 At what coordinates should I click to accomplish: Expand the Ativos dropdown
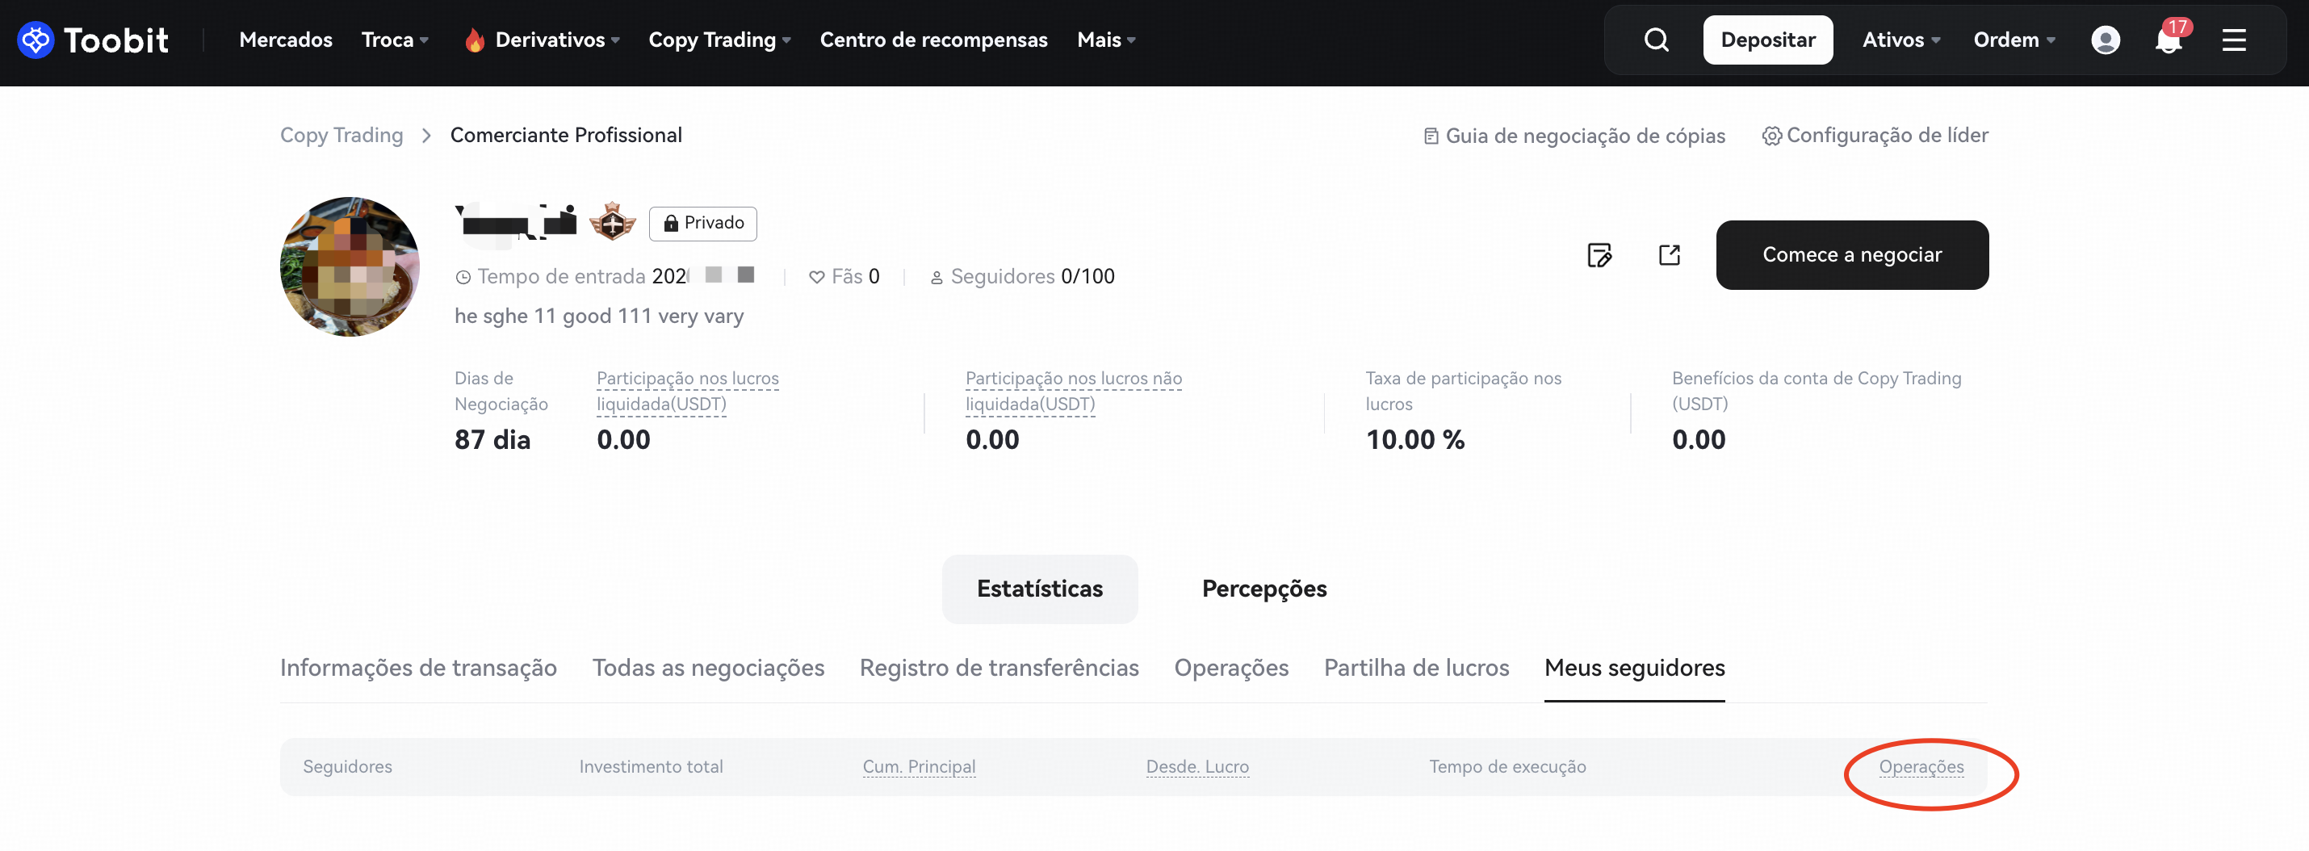pos(1900,40)
